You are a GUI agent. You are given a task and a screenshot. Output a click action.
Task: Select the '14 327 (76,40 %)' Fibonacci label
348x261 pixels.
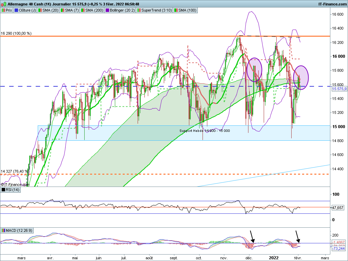click(15, 171)
